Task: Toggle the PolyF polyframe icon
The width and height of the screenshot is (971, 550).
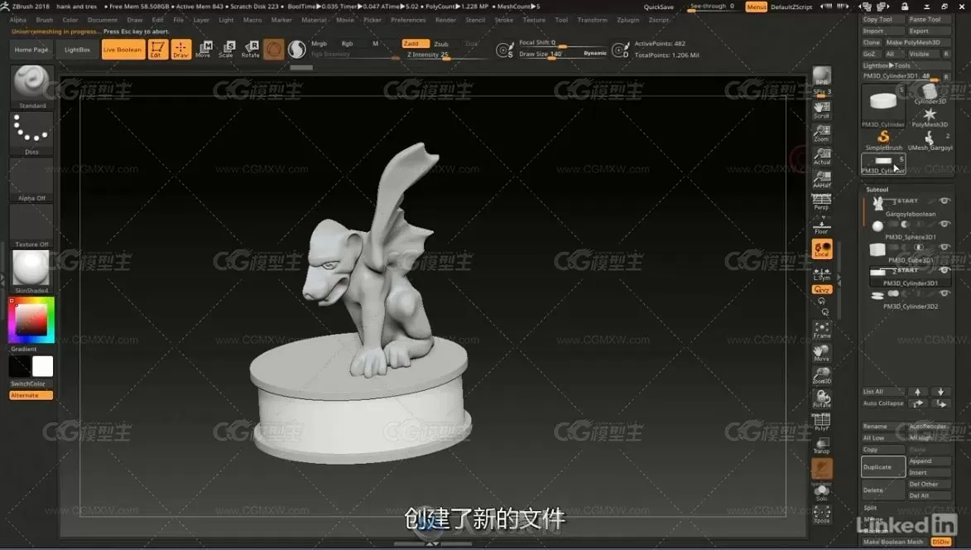Action: tap(822, 422)
